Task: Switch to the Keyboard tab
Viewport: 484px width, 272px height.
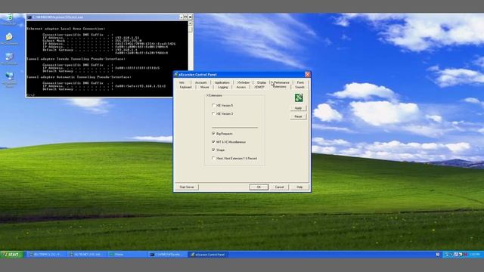Action: (185, 88)
